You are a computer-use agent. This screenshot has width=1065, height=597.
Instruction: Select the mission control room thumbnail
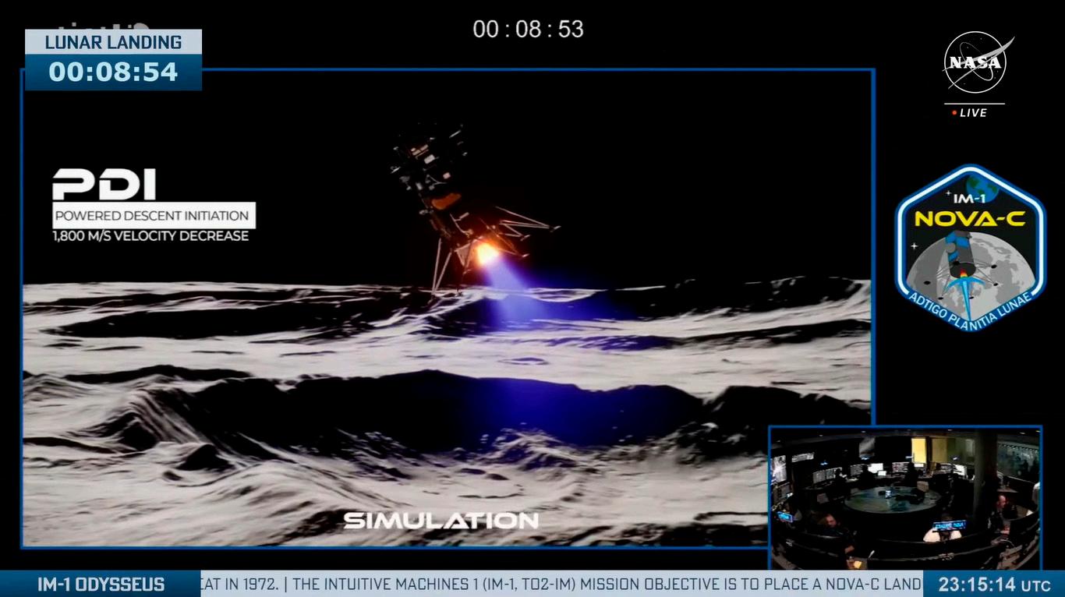904,497
